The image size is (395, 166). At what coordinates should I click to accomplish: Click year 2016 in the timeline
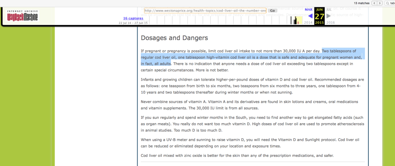tap(331, 23)
